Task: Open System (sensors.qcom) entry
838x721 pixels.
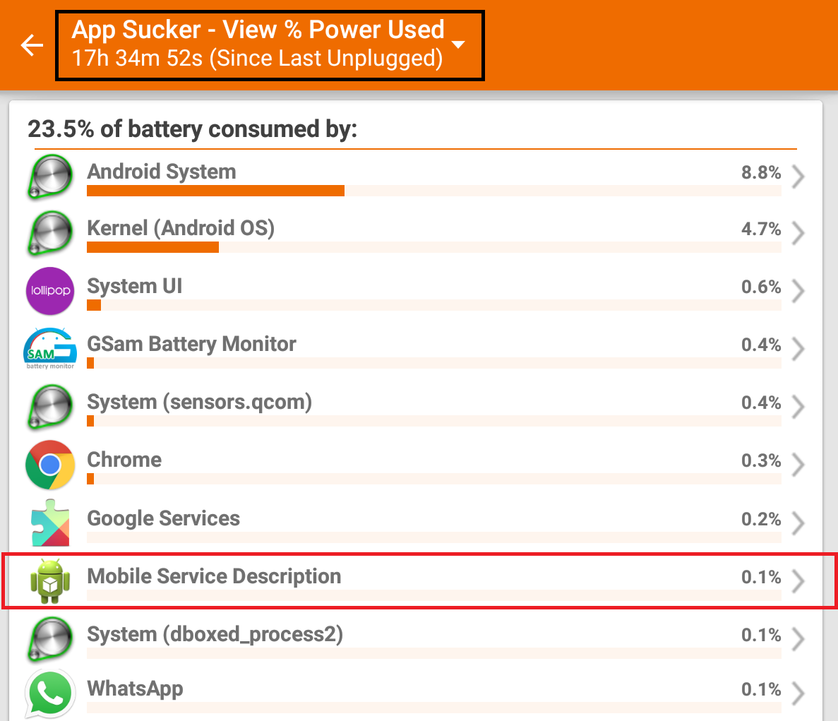Action: point(199,403)
